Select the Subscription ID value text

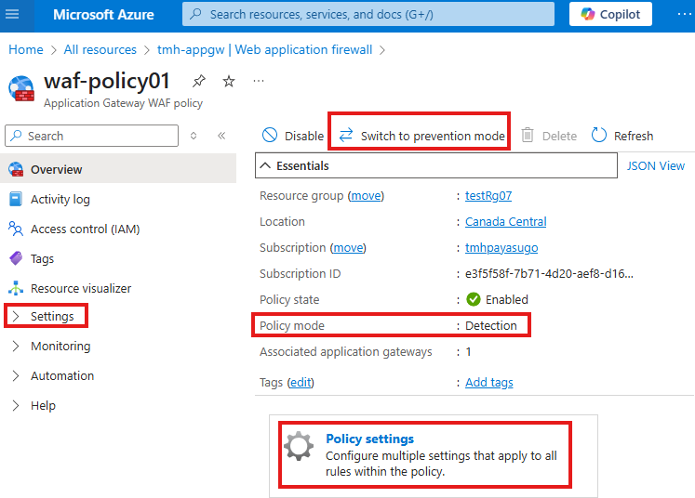click(549, 273)
